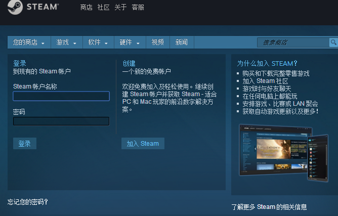Focus the 搜索商店 search field
338x216 pixels.
pyautogui.click(x=293, y=42)
